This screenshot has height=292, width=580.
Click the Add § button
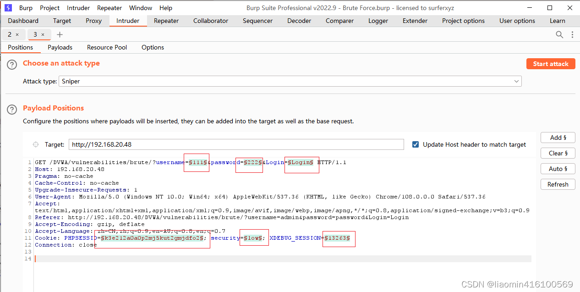(558, 138)
